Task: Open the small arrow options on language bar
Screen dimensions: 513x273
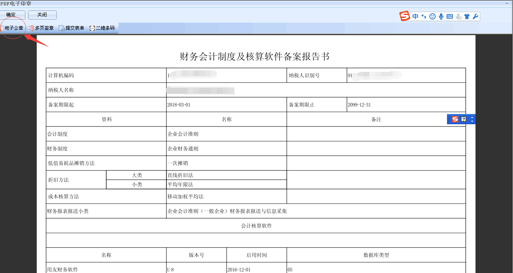Action: tap(472, 121)
